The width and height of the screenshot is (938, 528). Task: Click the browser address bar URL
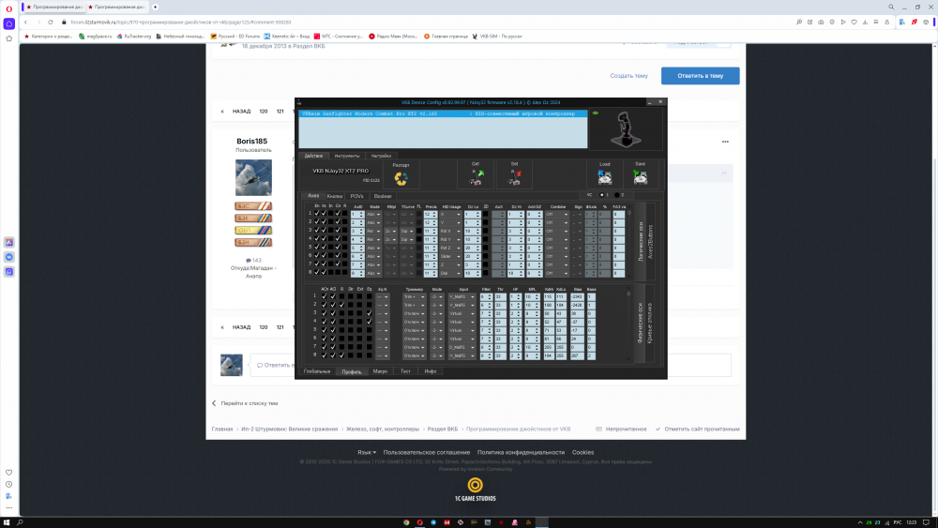coord(181,23)
